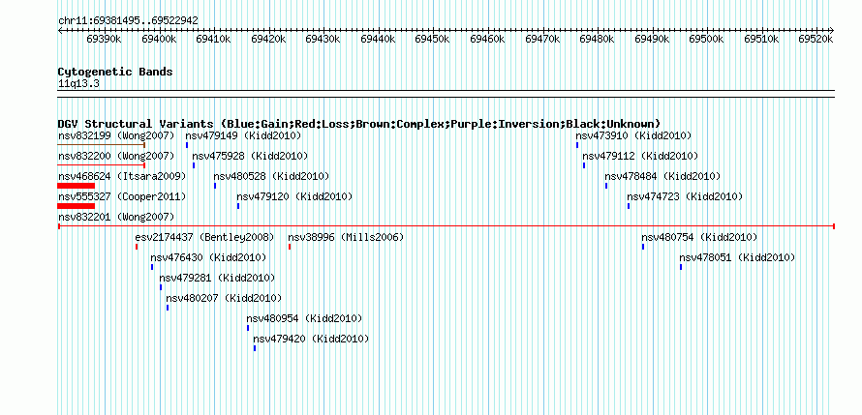
Task: Click the blue marker under nsv480528
Action: click(x=215, y=186)
